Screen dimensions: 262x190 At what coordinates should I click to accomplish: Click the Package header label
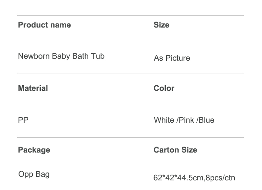click(x=34, y=150)
